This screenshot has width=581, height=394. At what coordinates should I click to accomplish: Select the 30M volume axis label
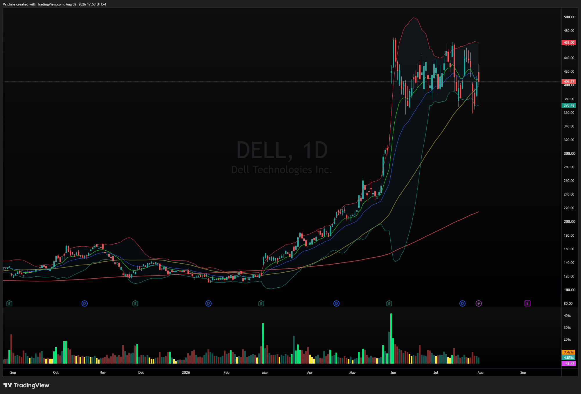pyautogui.click(x=567, y=328)
